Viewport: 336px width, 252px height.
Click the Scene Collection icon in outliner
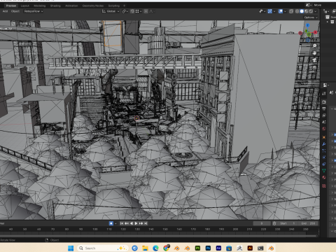pyautogui.click(x=328, y=17)
